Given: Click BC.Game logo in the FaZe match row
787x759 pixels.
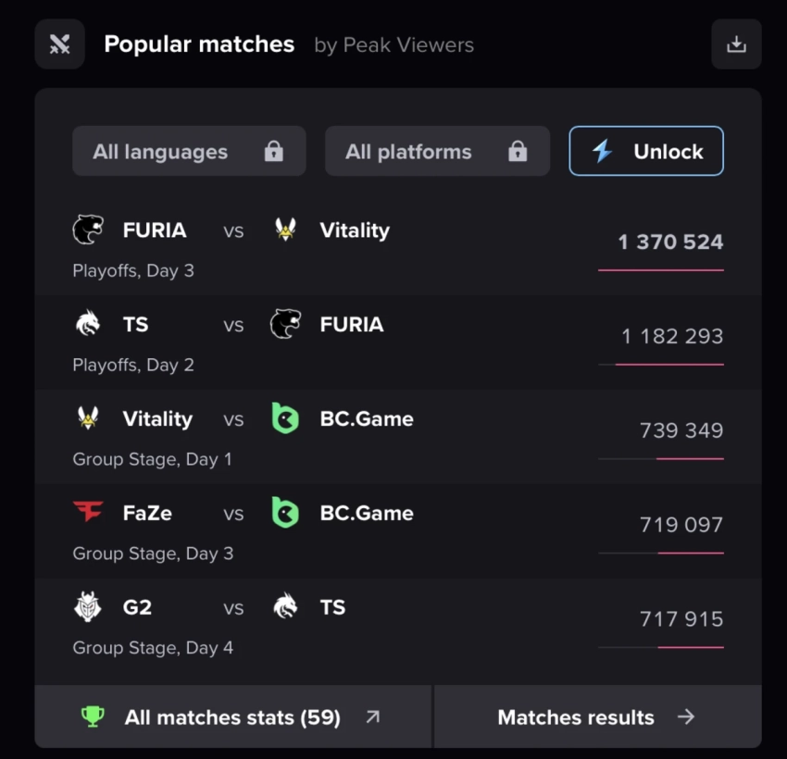Looking at the screenshot, I should coord(285,512).
